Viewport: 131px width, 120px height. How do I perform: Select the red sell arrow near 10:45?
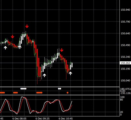[x=62, y=50]
